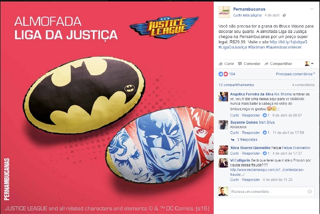Screen dimensions: 320x214
Task: Click the globe privacy icon near 4 de abril
Action: (x=284, y=15)
